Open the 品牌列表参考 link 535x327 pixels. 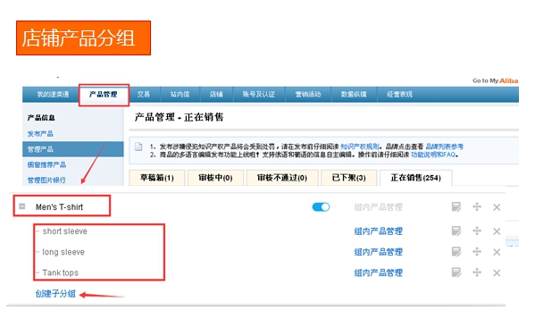pyautogui.click(x=444, y=147)
